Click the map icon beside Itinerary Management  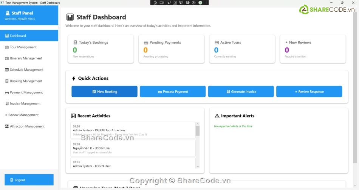click(7, 59)
